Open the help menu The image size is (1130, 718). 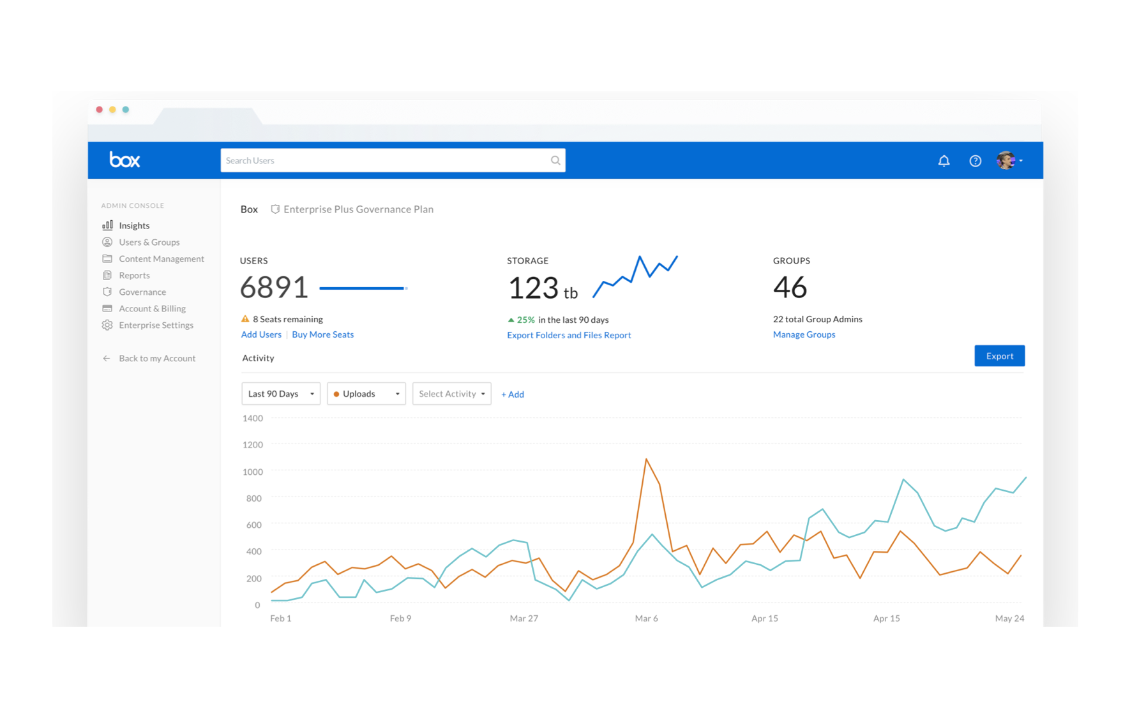point(975,160)
